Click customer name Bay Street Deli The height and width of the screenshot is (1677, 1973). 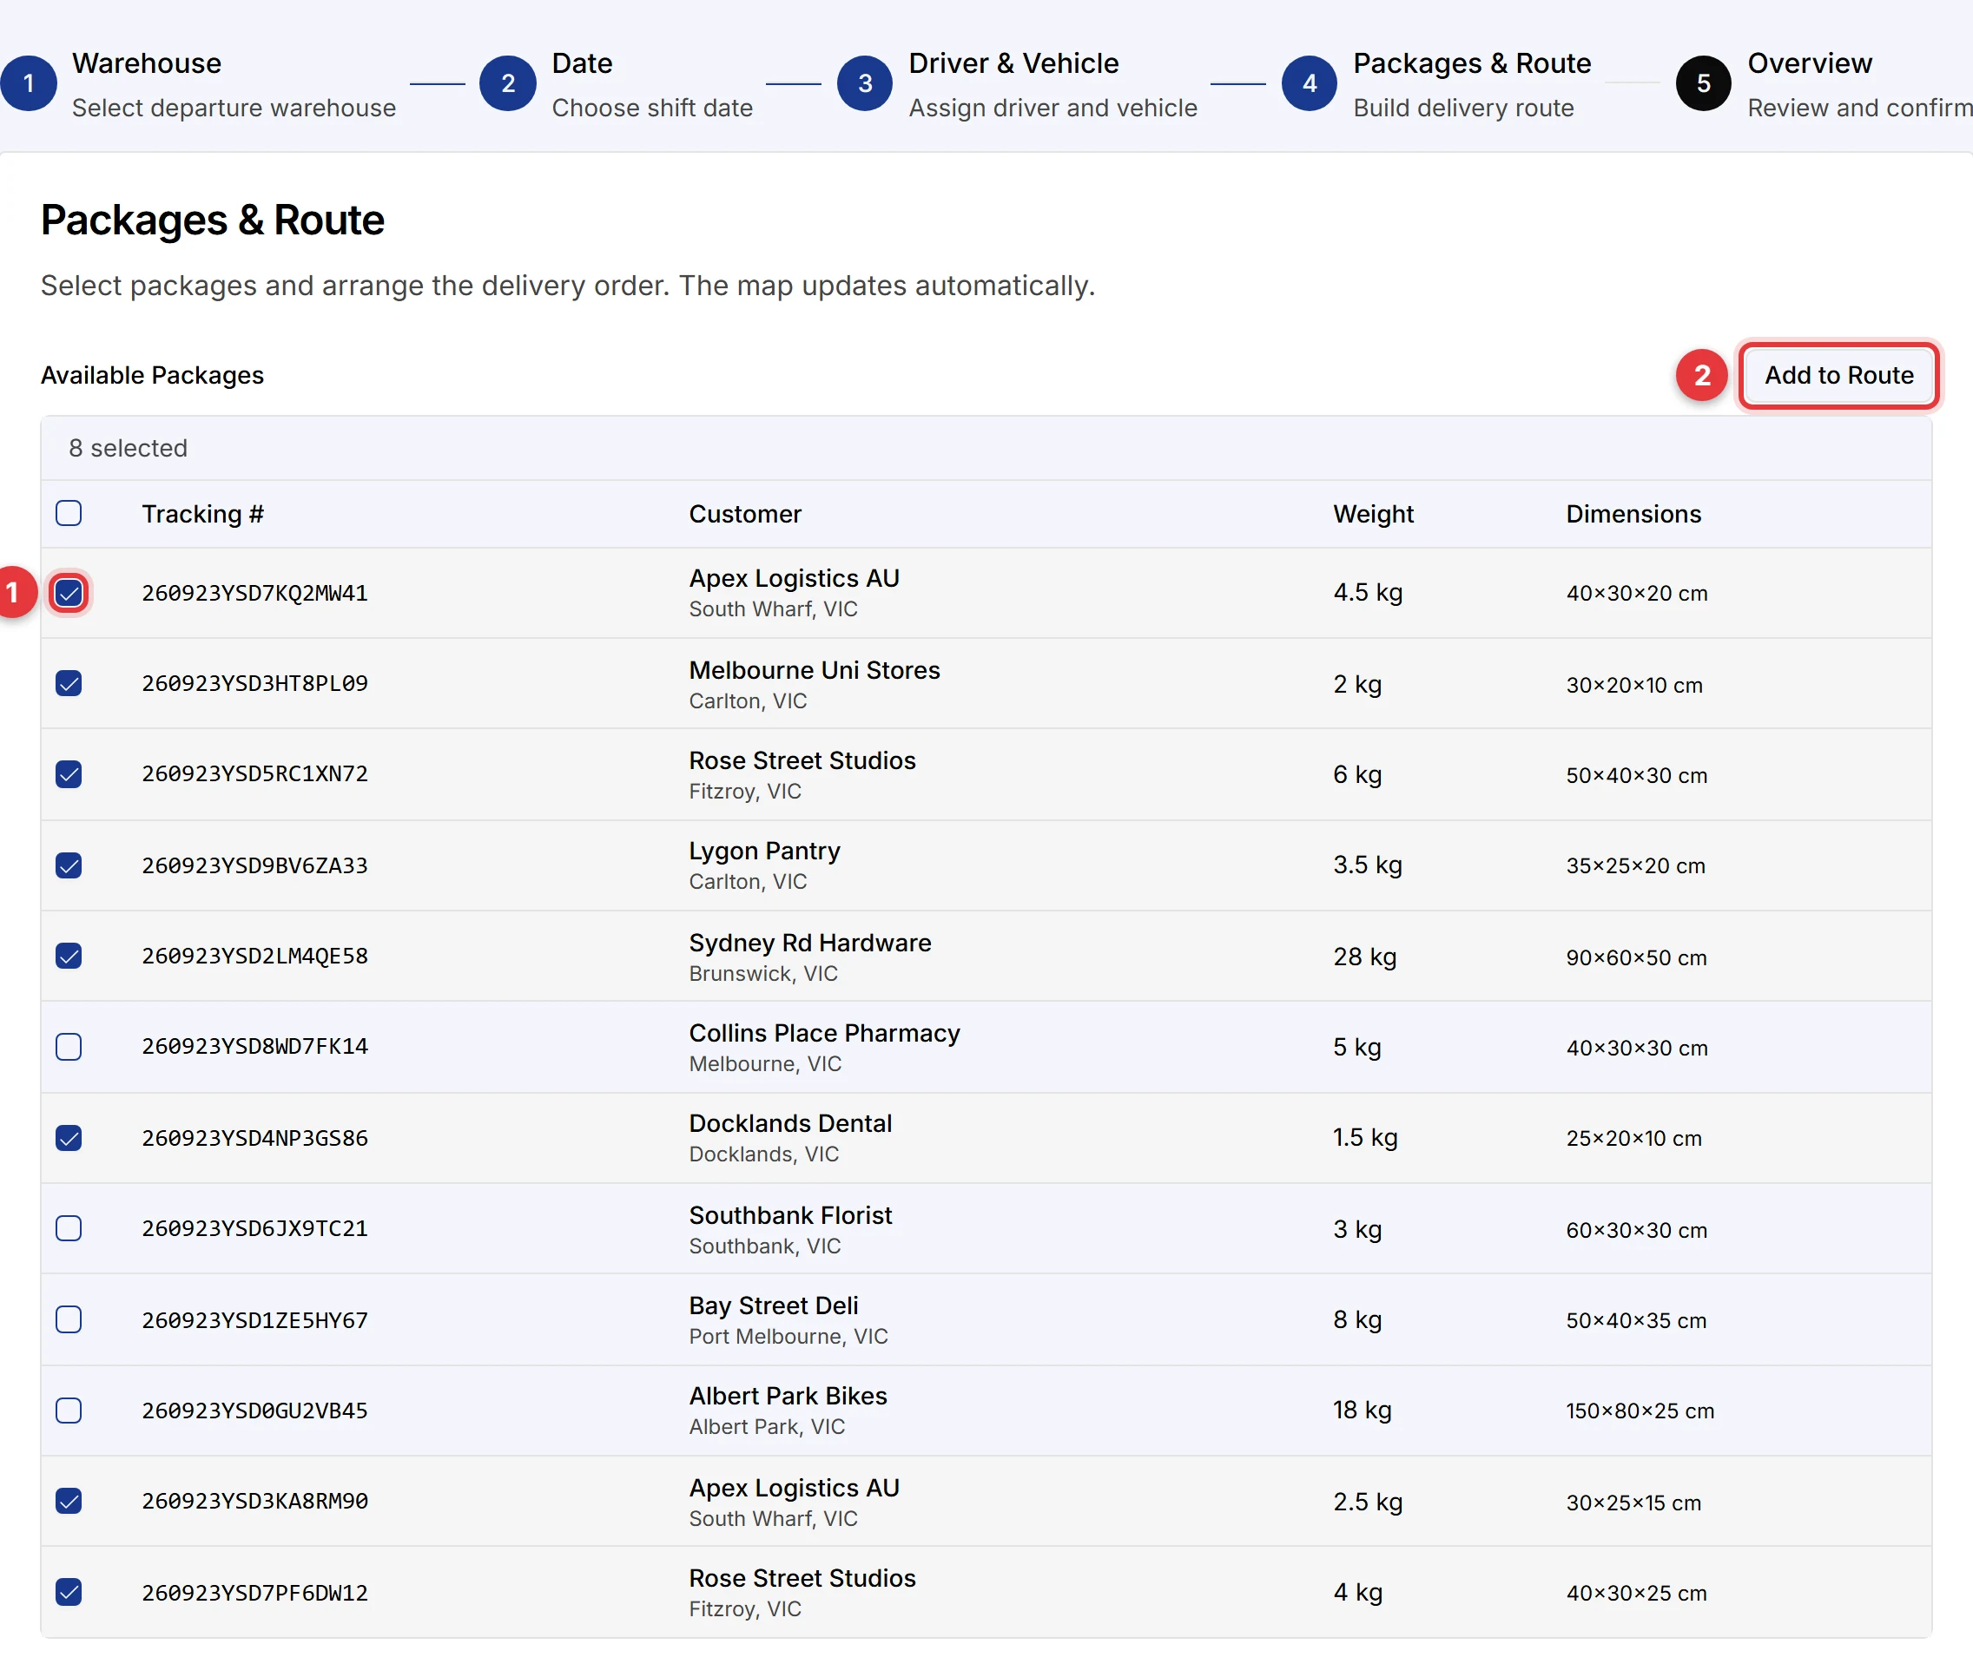coord(773,1306)
